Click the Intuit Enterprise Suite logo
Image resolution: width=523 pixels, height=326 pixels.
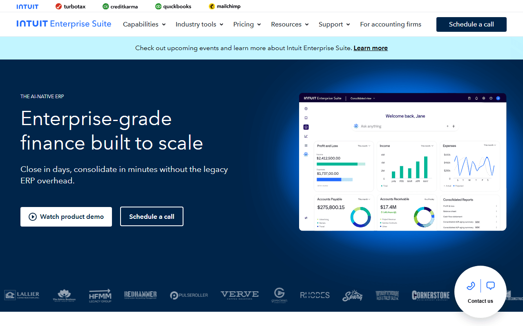[x=64, y=24]
